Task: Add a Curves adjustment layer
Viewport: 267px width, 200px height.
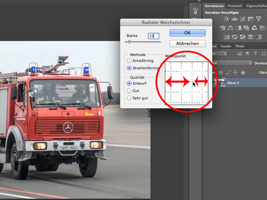Action: point(243,19)
